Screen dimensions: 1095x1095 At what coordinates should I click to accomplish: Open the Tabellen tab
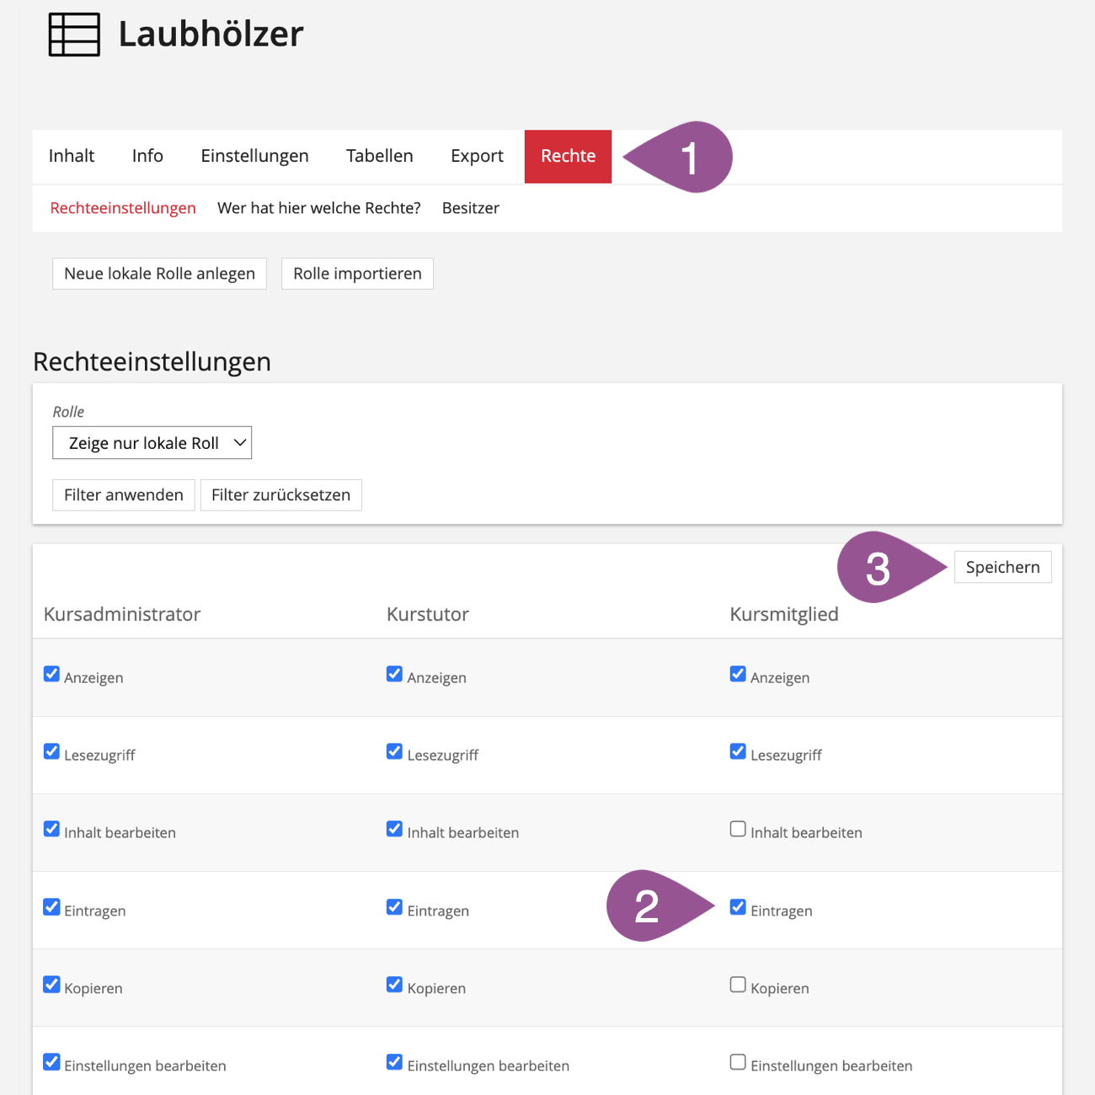379,157
